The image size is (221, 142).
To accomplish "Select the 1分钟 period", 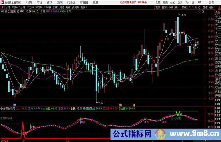I will coord(15,7).
